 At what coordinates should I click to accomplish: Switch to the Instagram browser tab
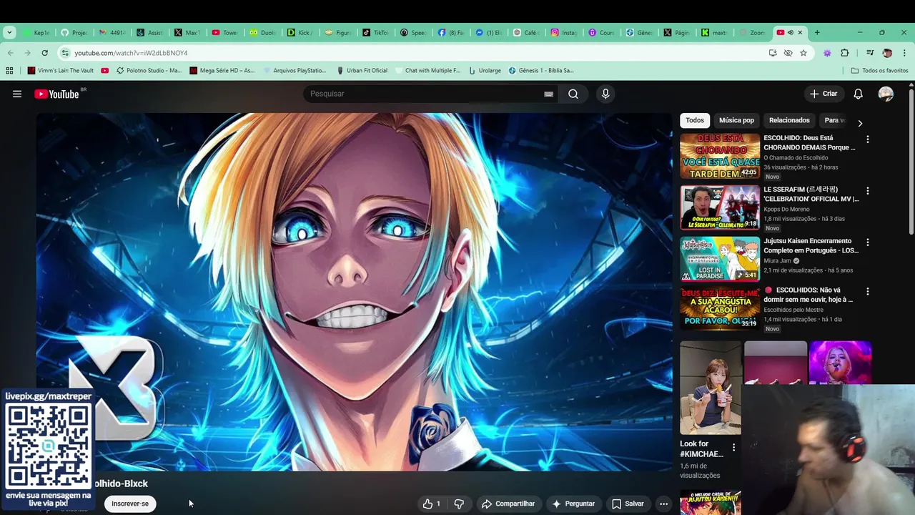pyautogui.click(x=563, y=32)
